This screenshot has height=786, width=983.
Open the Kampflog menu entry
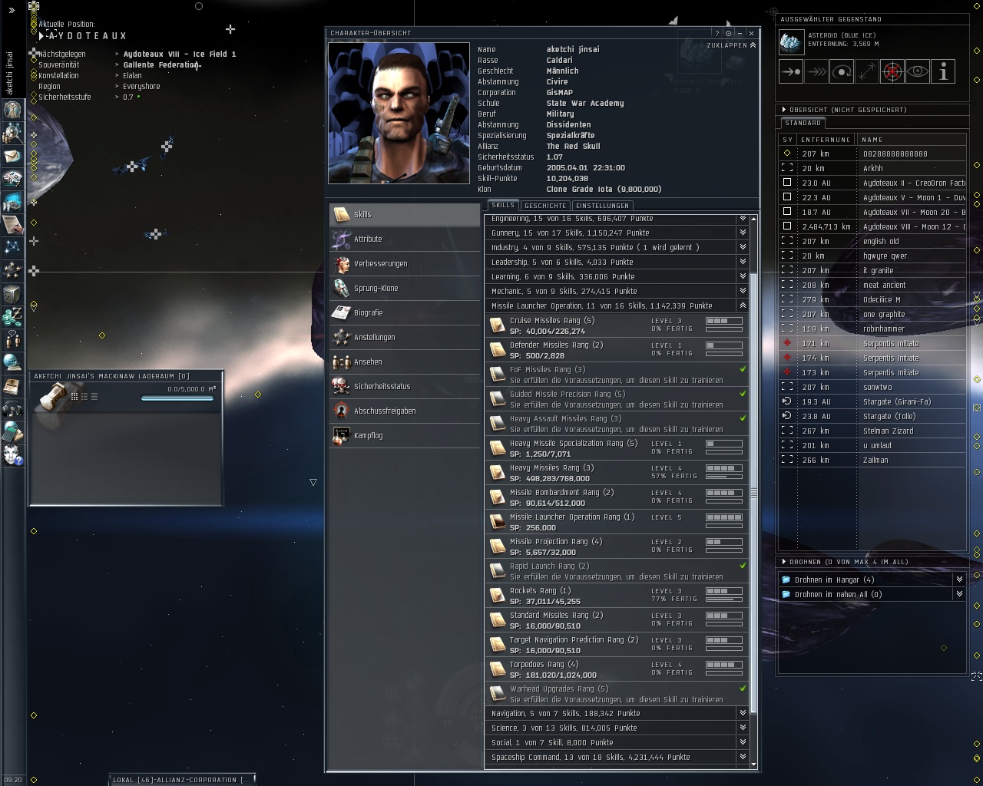[405, 436]
